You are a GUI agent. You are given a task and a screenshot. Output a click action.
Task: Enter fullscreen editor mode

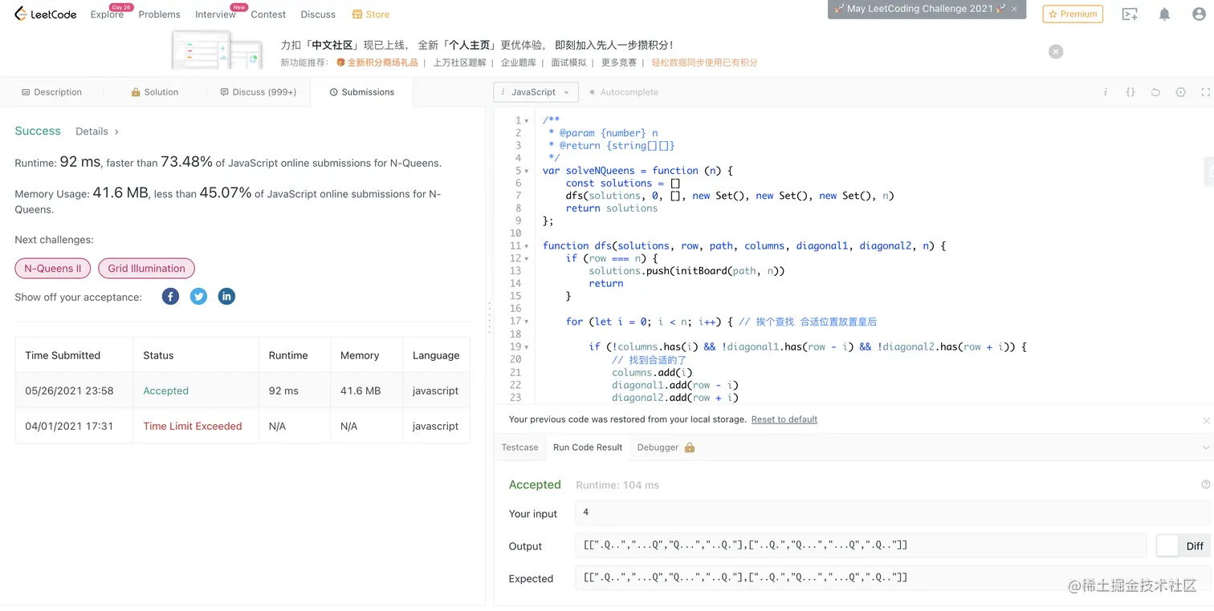(x=1205, y=92)
